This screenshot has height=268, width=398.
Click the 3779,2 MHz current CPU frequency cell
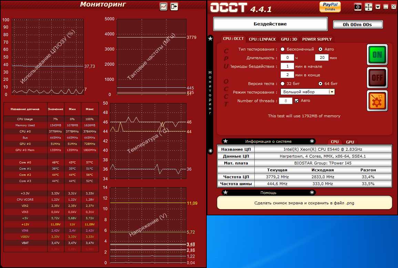pos(277,177)
